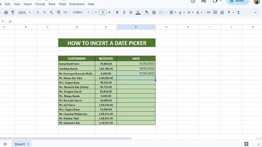The image size is (262, 147).
Task: Open the borders tool
Action: click(x=154, y=13)
